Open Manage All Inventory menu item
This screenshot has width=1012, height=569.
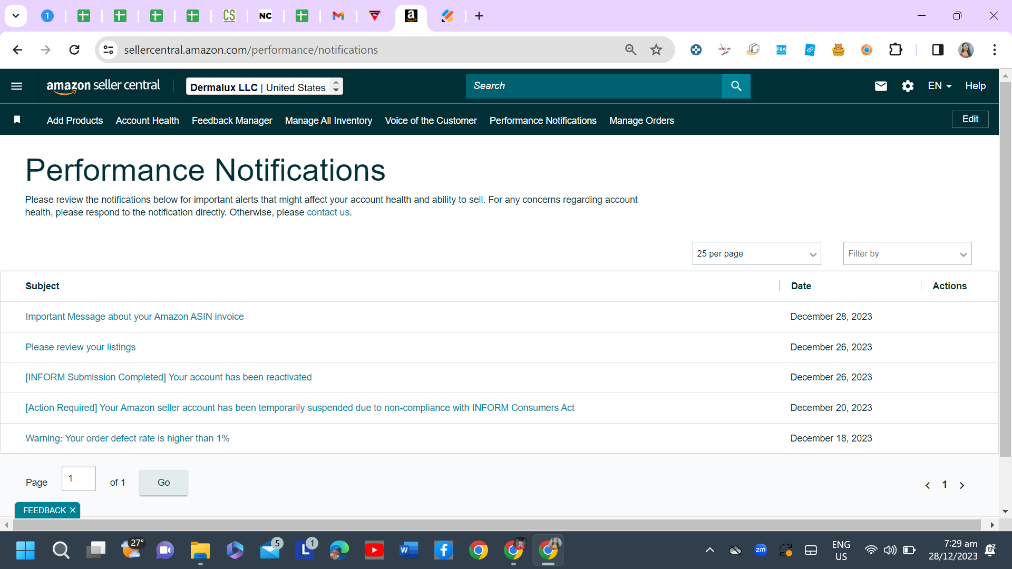click(328, 121)
